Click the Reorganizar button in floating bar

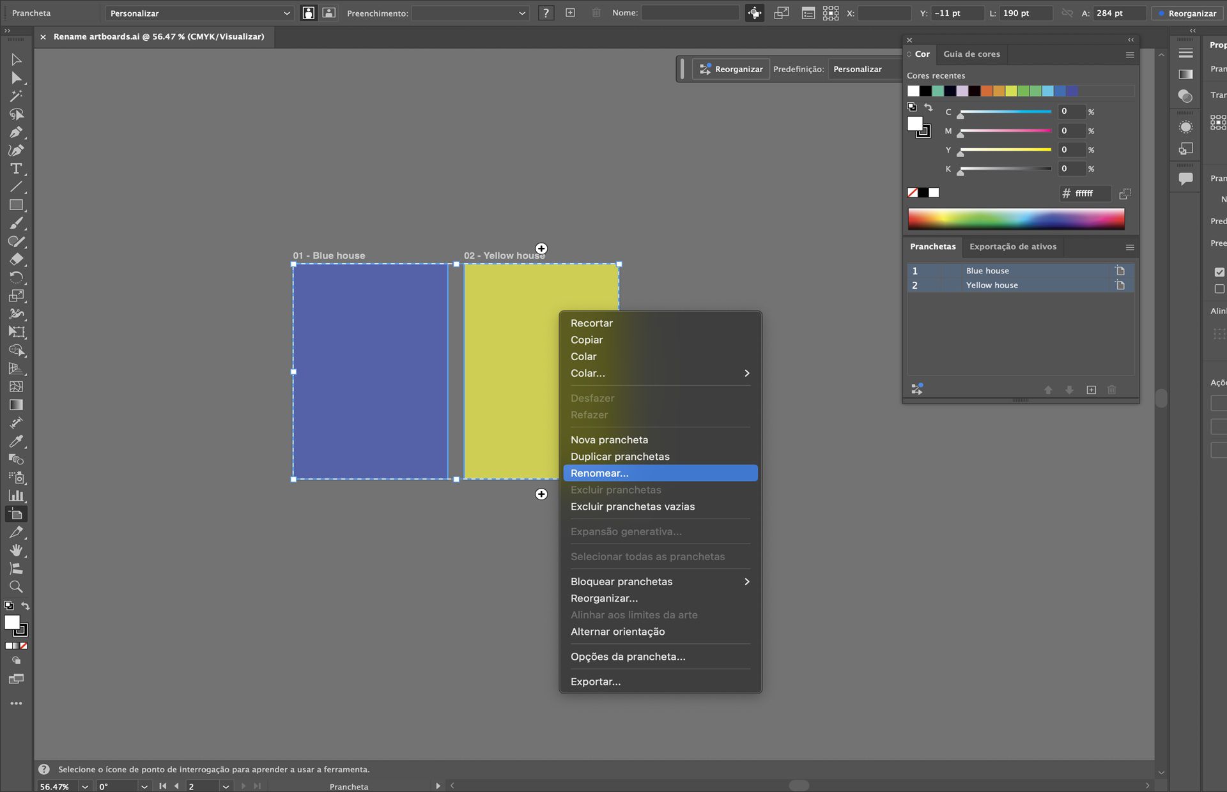point(731,69)
